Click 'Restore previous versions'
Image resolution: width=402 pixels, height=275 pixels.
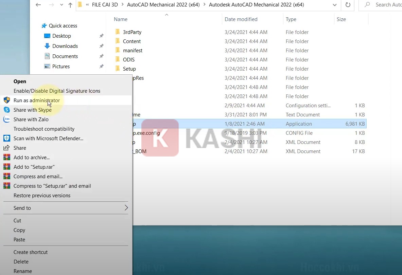(x=42, y=195)
